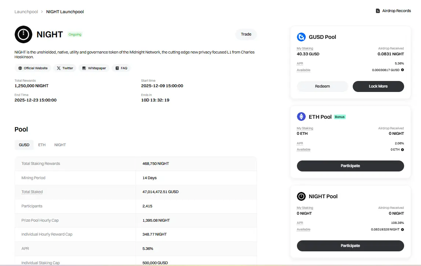
Task: Click the GUSD Pool coin icon
Action: click(x=301, y=37)
